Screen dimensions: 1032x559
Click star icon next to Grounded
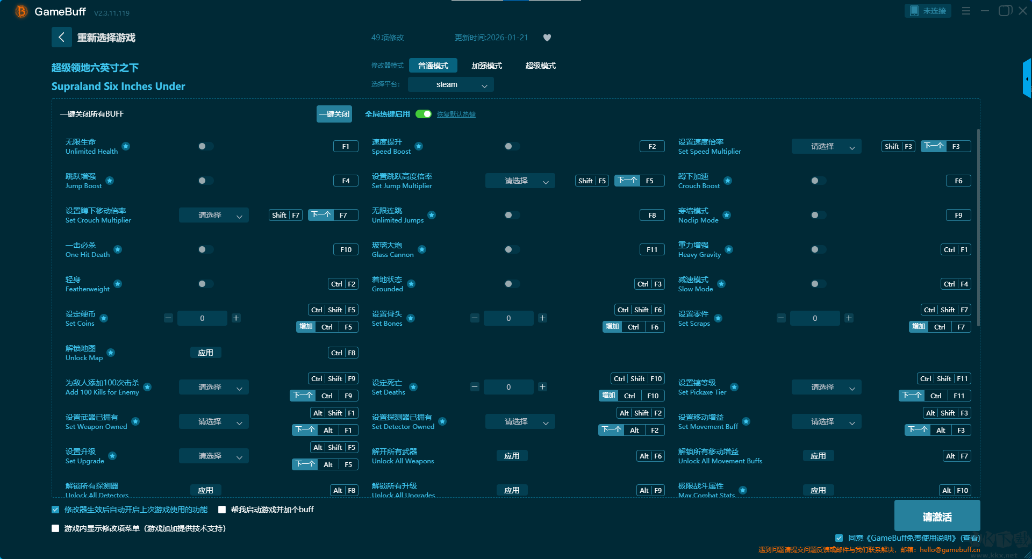coord(411,284)
